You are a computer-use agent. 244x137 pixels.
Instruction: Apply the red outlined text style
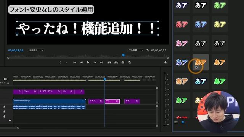click(181, 24)
